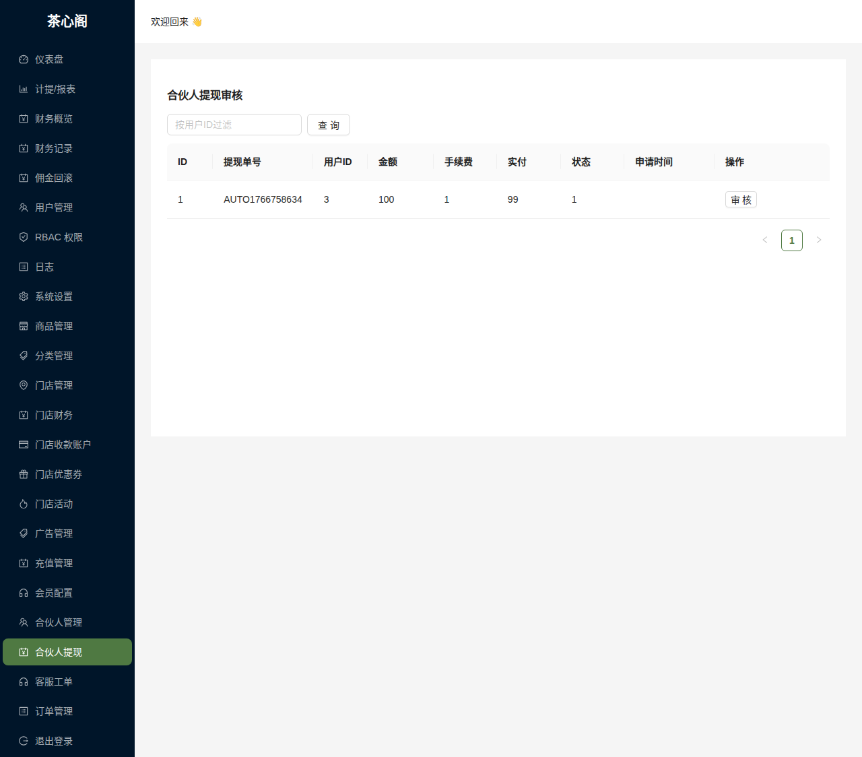Focus the 按用户ID过滤 filter input
This screenshot has height=757, width=862.
tap(234, 125)
